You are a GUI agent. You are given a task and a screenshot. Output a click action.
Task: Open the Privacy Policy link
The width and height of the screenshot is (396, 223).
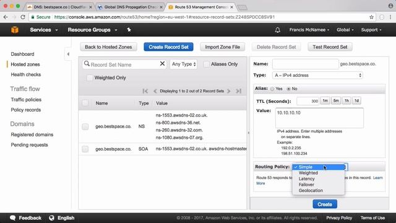tap(339, 218)
